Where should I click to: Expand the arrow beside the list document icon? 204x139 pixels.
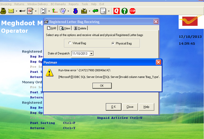pyautogui.click(x=49, y=11)
